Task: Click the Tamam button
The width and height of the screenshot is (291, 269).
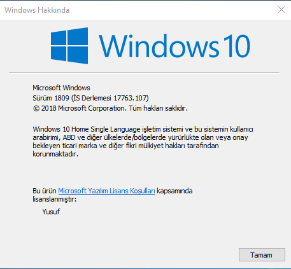Action: pos(262,255)
